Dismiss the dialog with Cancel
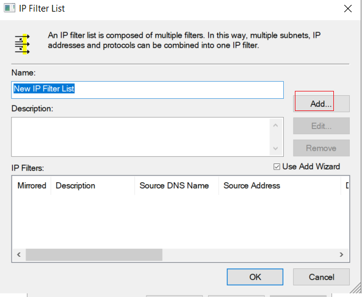362x297 pixels. 321,277
